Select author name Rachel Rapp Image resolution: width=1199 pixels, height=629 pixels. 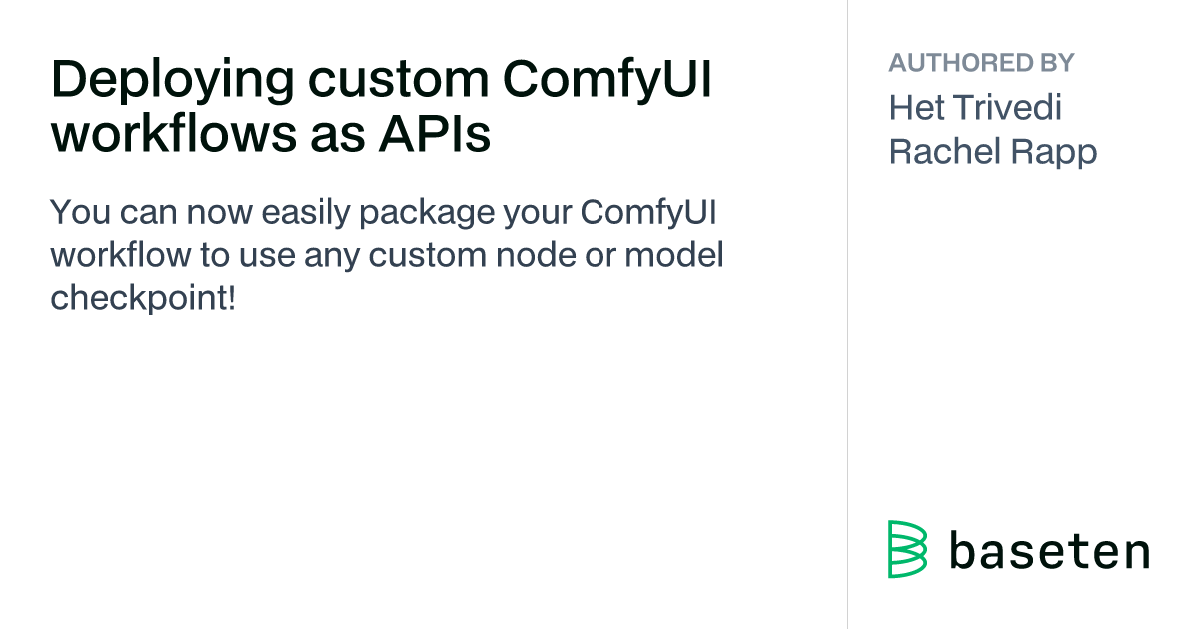pos(993,152)
